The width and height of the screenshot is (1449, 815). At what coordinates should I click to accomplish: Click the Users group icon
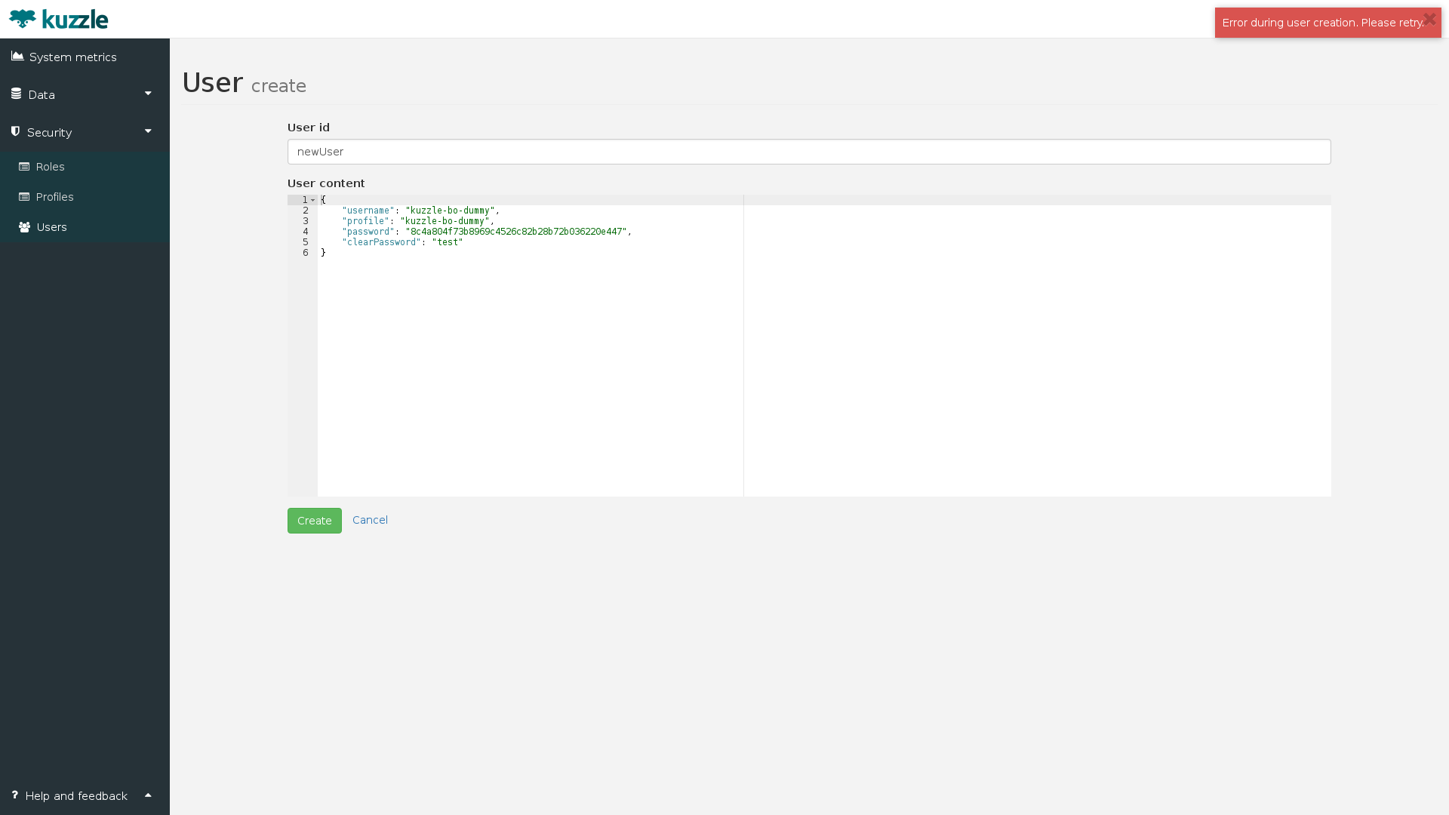pos(25,227)
